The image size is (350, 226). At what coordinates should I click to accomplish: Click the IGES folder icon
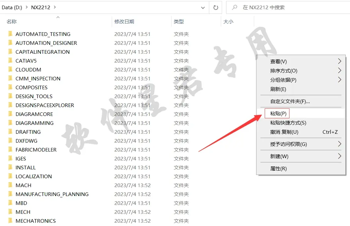(10, 158)
